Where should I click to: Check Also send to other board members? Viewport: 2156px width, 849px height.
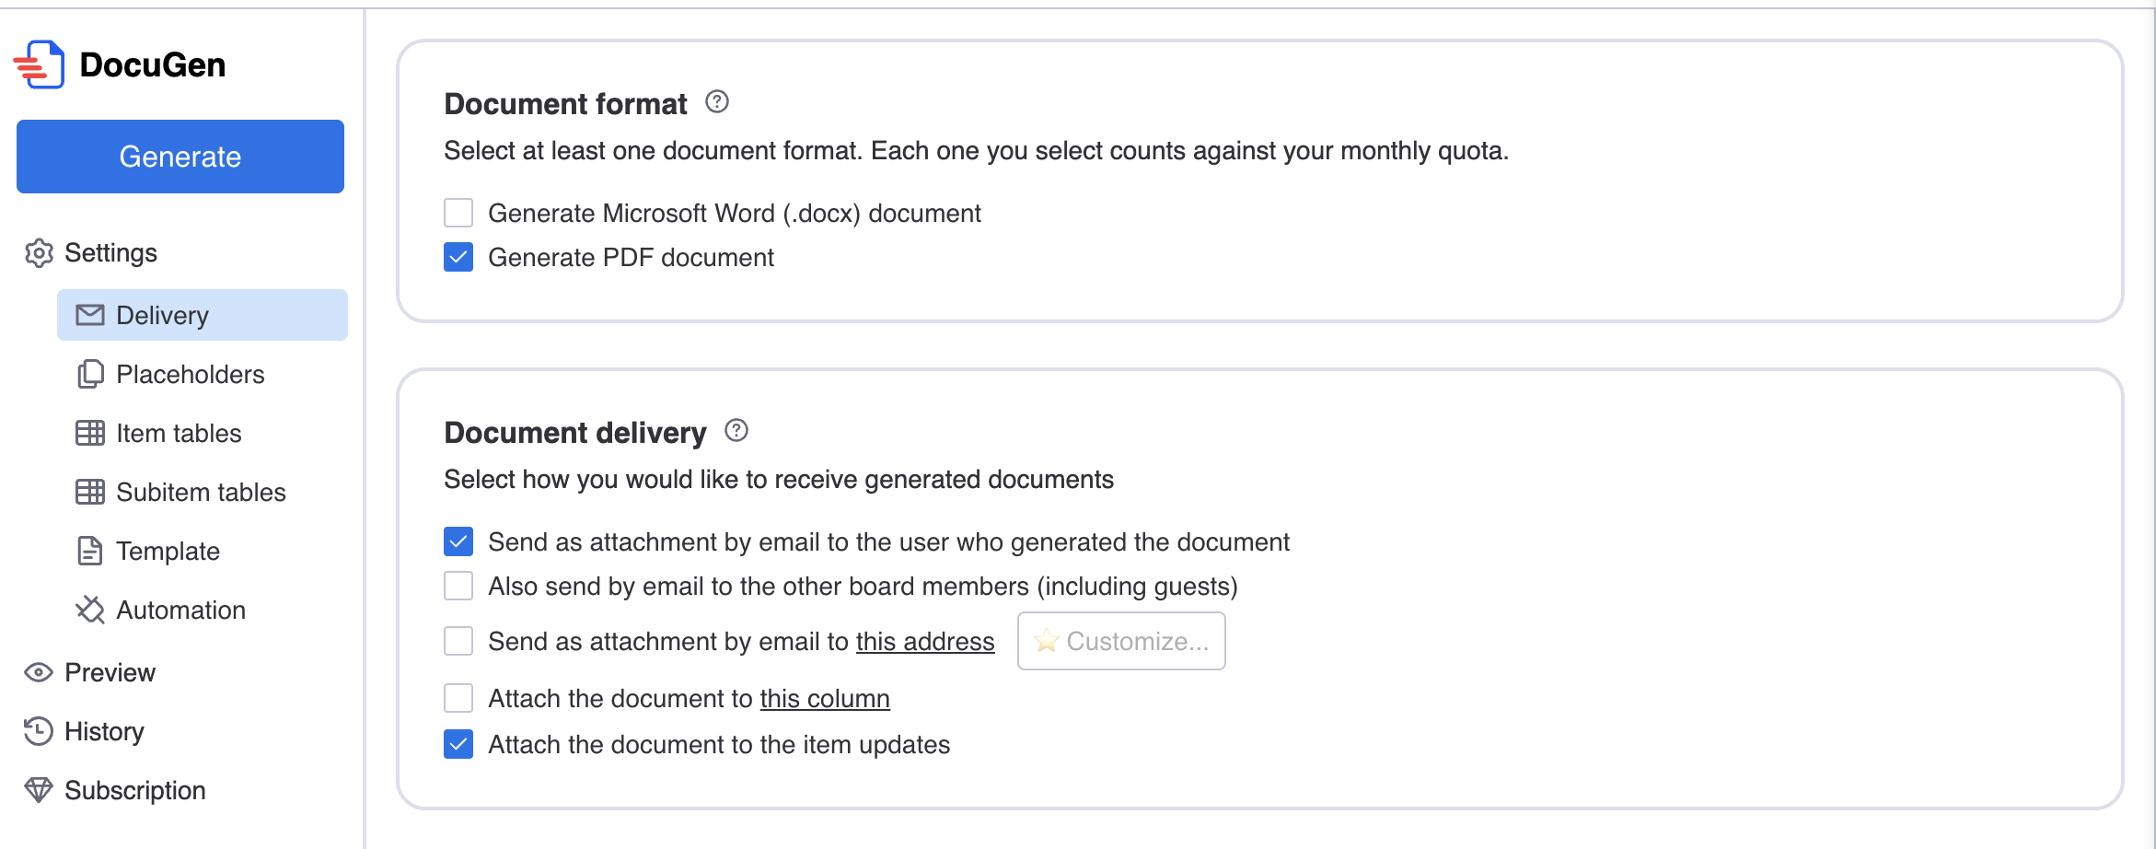[458, 587]
